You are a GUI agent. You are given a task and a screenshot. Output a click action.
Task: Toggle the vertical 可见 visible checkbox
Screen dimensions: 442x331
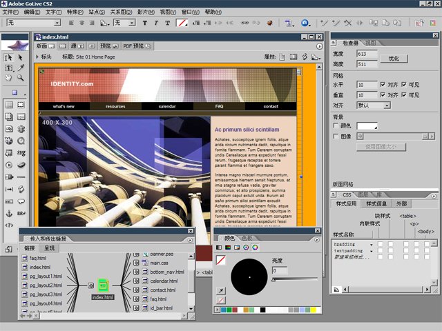(404, 95)
